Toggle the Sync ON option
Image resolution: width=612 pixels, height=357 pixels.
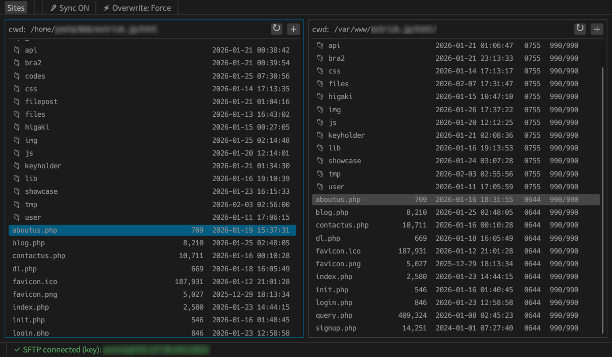coord(69,8)
